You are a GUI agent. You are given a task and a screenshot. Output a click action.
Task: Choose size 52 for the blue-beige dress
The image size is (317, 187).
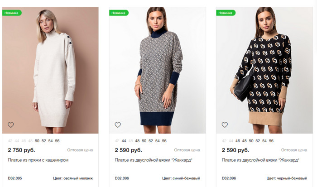151,141
